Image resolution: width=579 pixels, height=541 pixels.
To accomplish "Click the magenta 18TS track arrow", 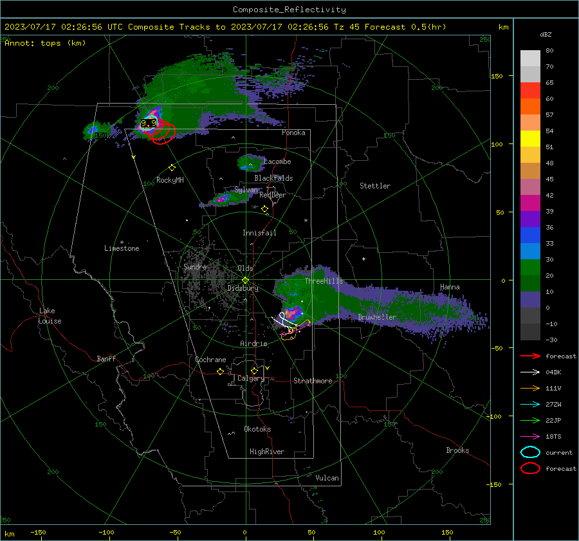I will click(x=530, y=437).
